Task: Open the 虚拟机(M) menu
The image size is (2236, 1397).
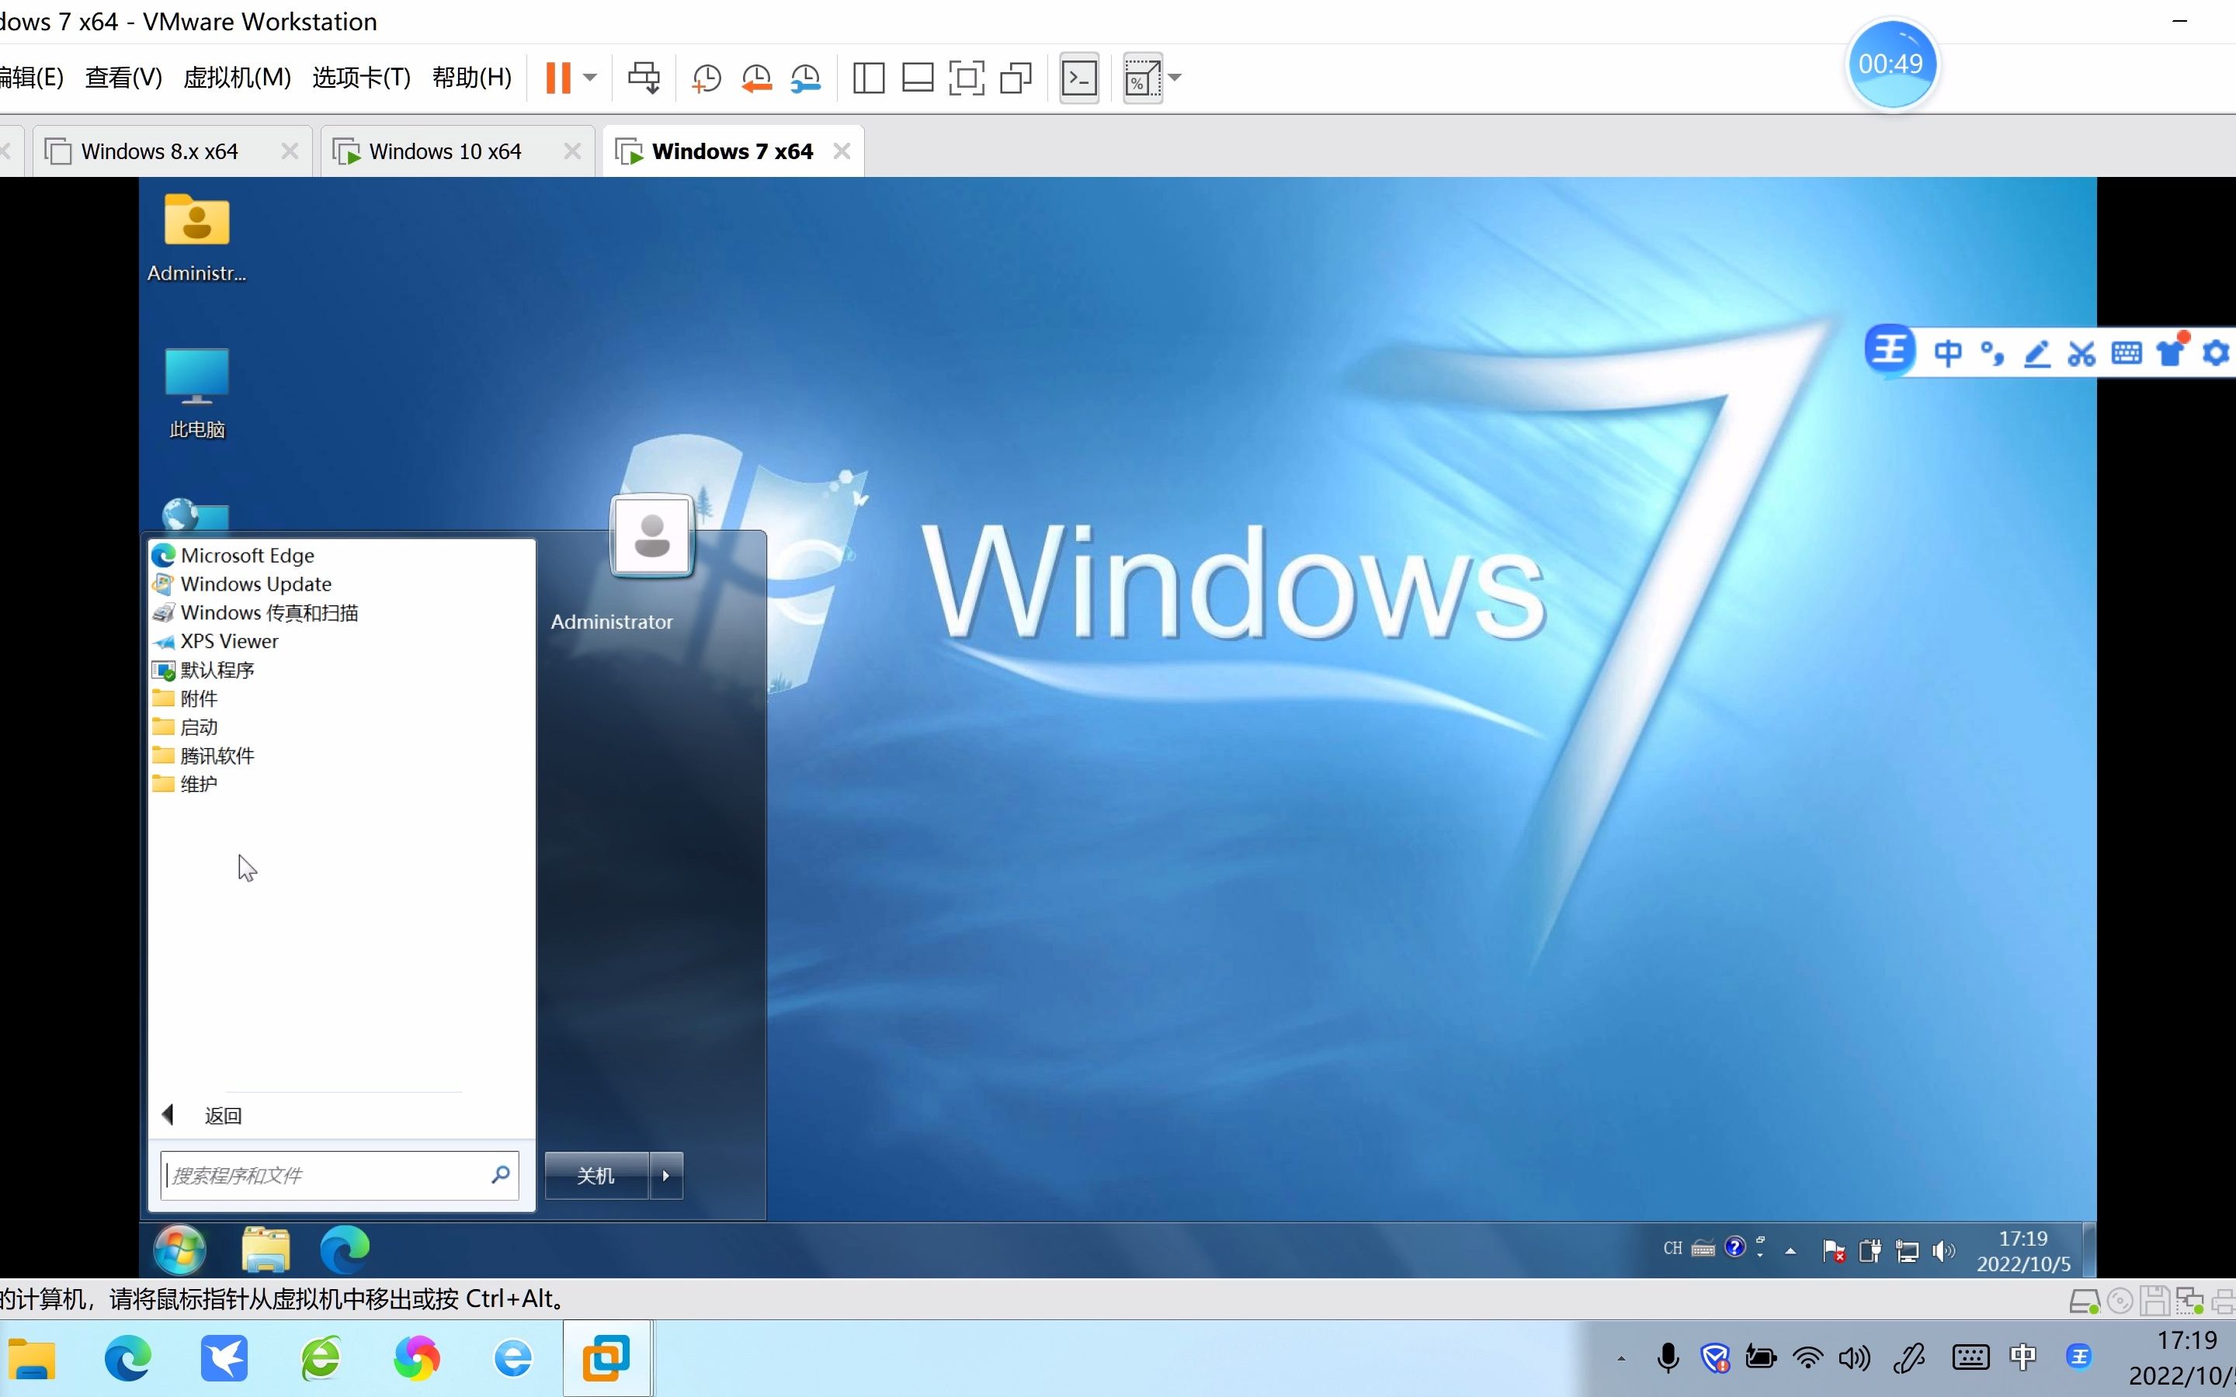Action: (x=237, y=78)
